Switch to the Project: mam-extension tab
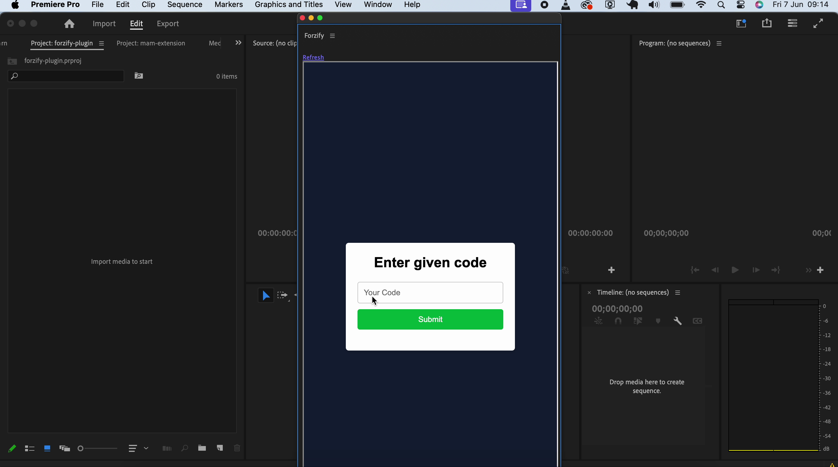The height and width of the screenshot is (467, 838). pyautogui.click(x=151, y=43)
